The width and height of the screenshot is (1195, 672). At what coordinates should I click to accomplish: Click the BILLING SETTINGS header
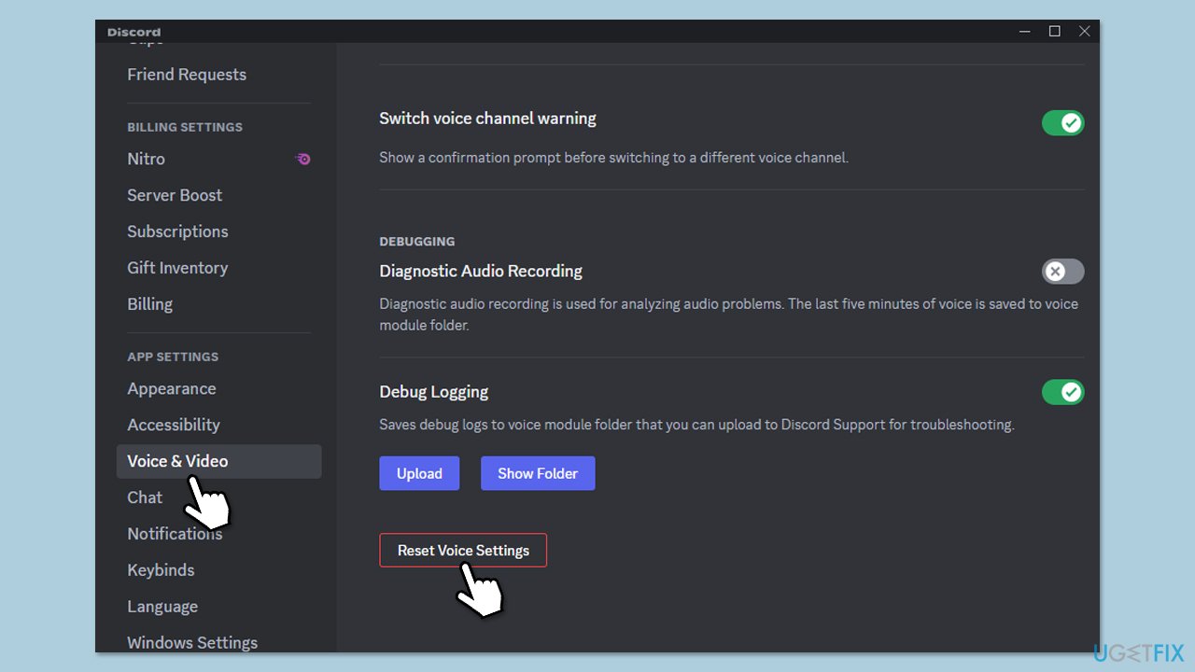pos(185,127)
